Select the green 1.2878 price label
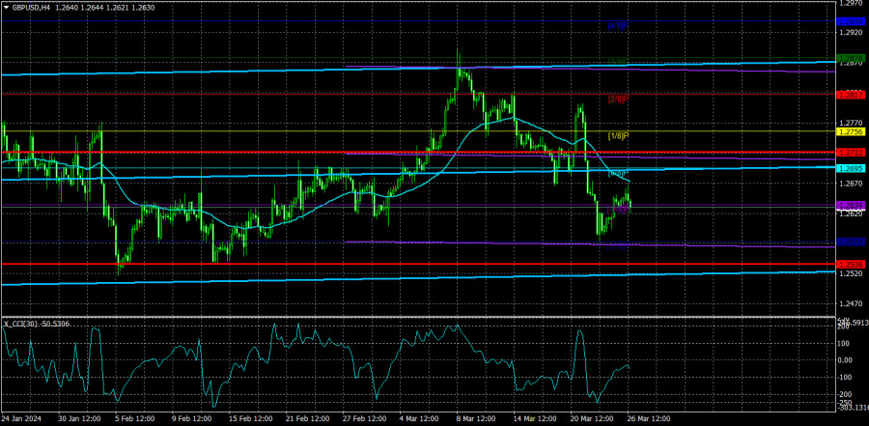This screenshot has height=426, width=869. (x=851, y=58)
